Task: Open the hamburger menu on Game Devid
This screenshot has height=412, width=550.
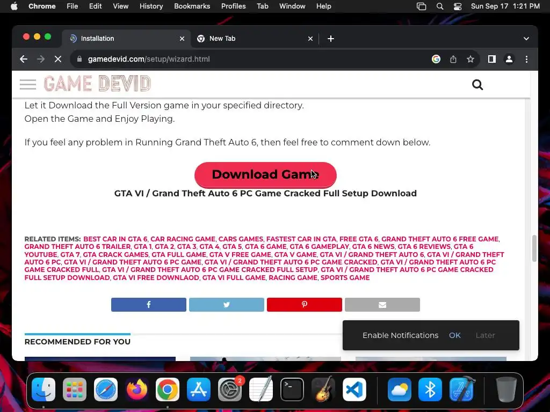Action: 28,84
